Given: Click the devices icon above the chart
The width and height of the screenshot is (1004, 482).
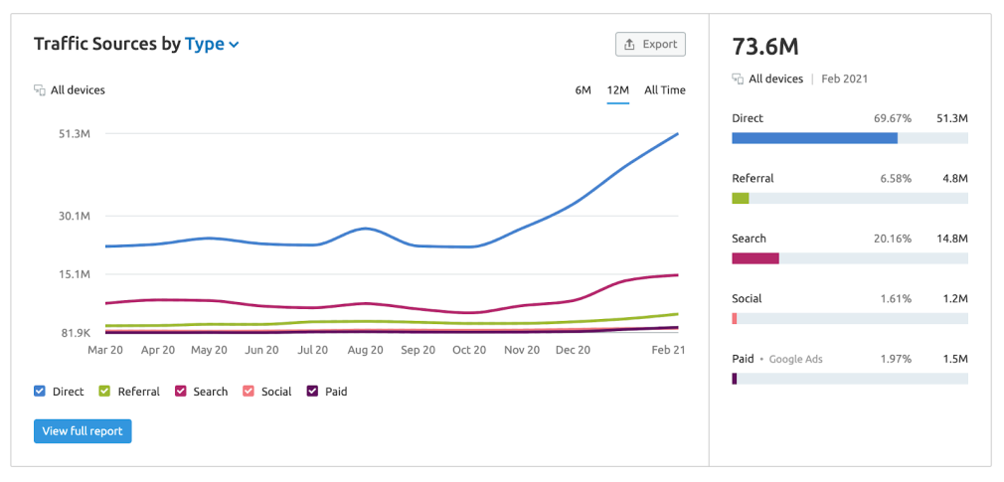Looking at the screenshot, I should tap(40, 90).
